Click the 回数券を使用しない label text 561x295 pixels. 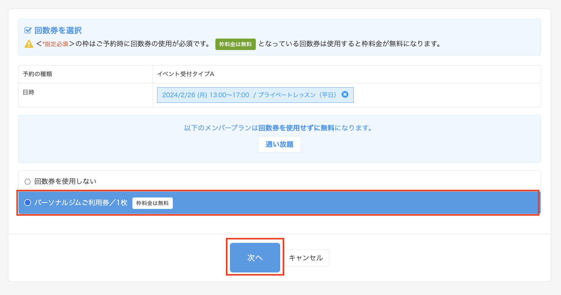pyautogui.click(x=65, y=181)
